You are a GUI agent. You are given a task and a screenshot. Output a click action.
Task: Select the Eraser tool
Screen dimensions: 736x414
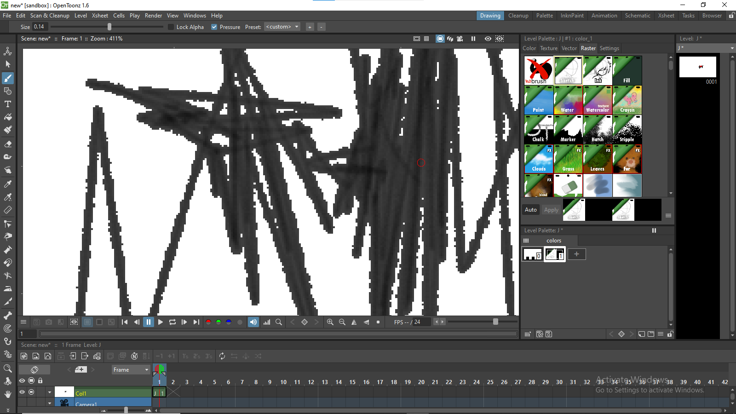coord(8,144)
